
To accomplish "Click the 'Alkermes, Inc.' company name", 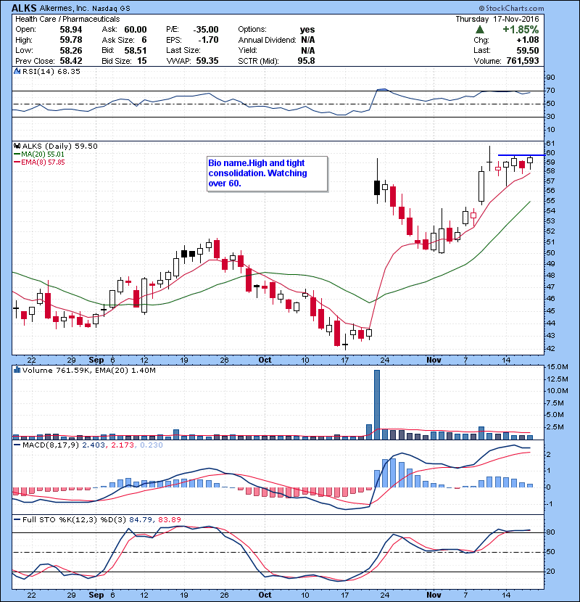I will click(x=64, y=8).
